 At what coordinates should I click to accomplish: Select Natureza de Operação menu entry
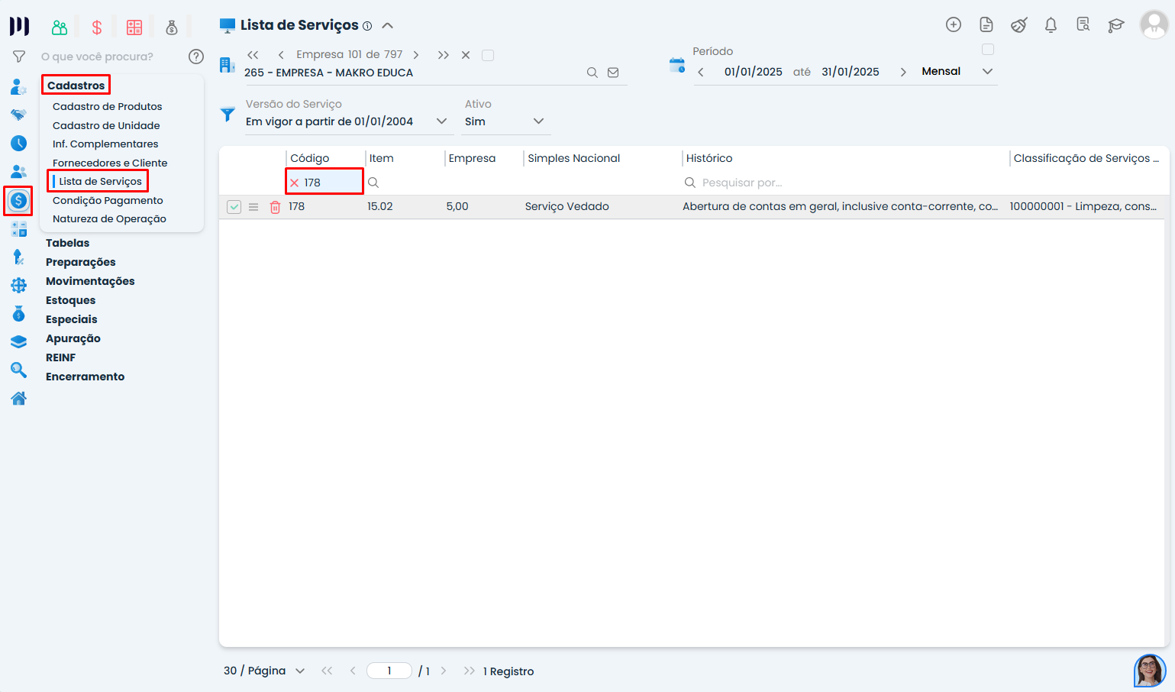(x=109, y=218)
